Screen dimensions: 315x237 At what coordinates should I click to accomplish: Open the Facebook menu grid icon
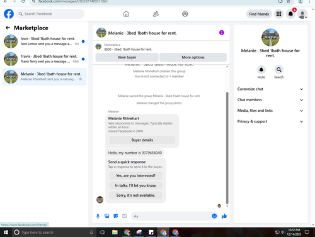[278, 14]
